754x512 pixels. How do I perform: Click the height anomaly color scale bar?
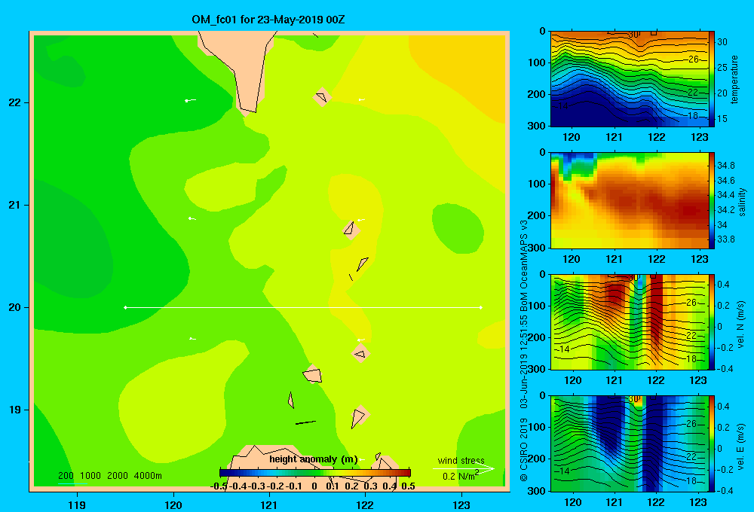coord(315,473)
